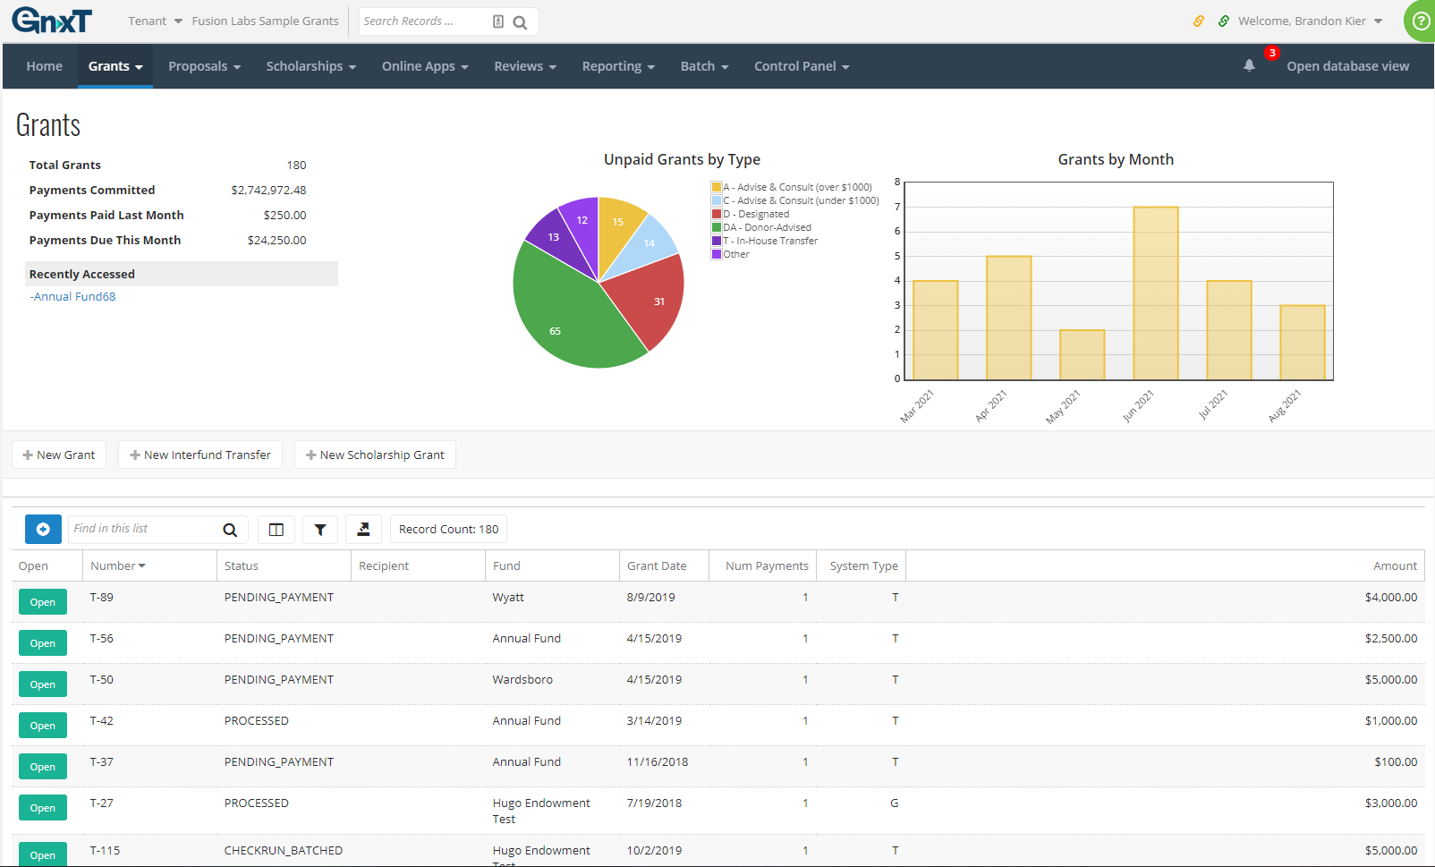This screenshot has height=867, width=1435.
Task: Open the Grants dropdown menu
Action: (x=115, y=65)
